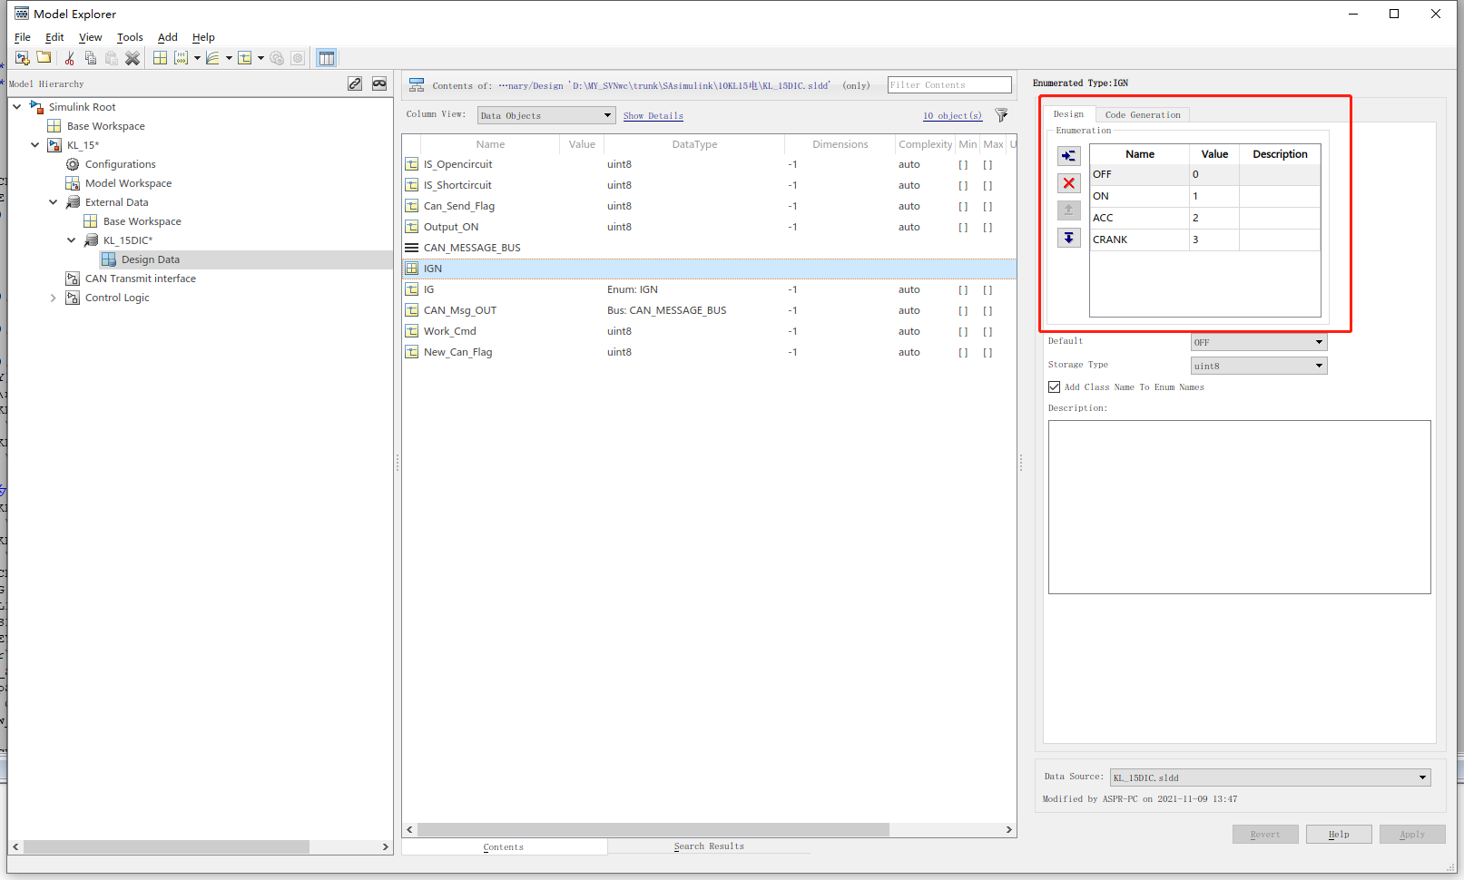Click the External Data database icon
The image size is (1464, 880).
[73, 202]
